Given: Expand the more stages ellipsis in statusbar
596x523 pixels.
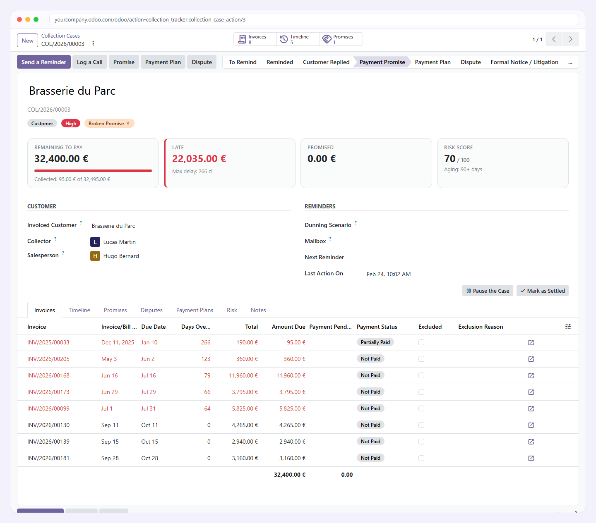Looking at the screenshot, I should [x=570, y=62].
